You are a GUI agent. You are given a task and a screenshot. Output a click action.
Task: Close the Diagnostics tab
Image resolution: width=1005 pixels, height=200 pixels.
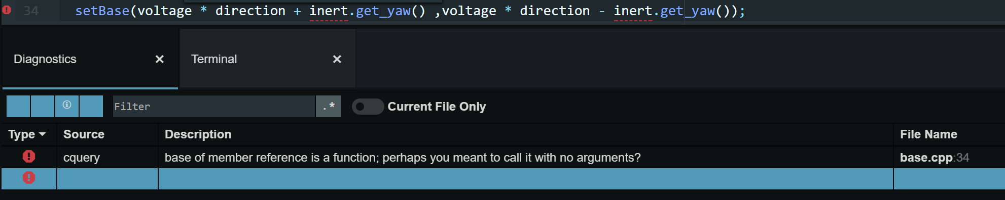point(160,59)
